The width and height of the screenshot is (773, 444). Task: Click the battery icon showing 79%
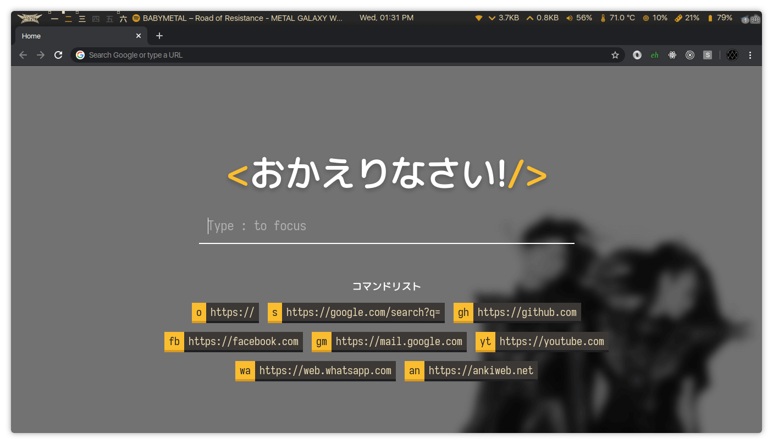(x=709, y=18)
